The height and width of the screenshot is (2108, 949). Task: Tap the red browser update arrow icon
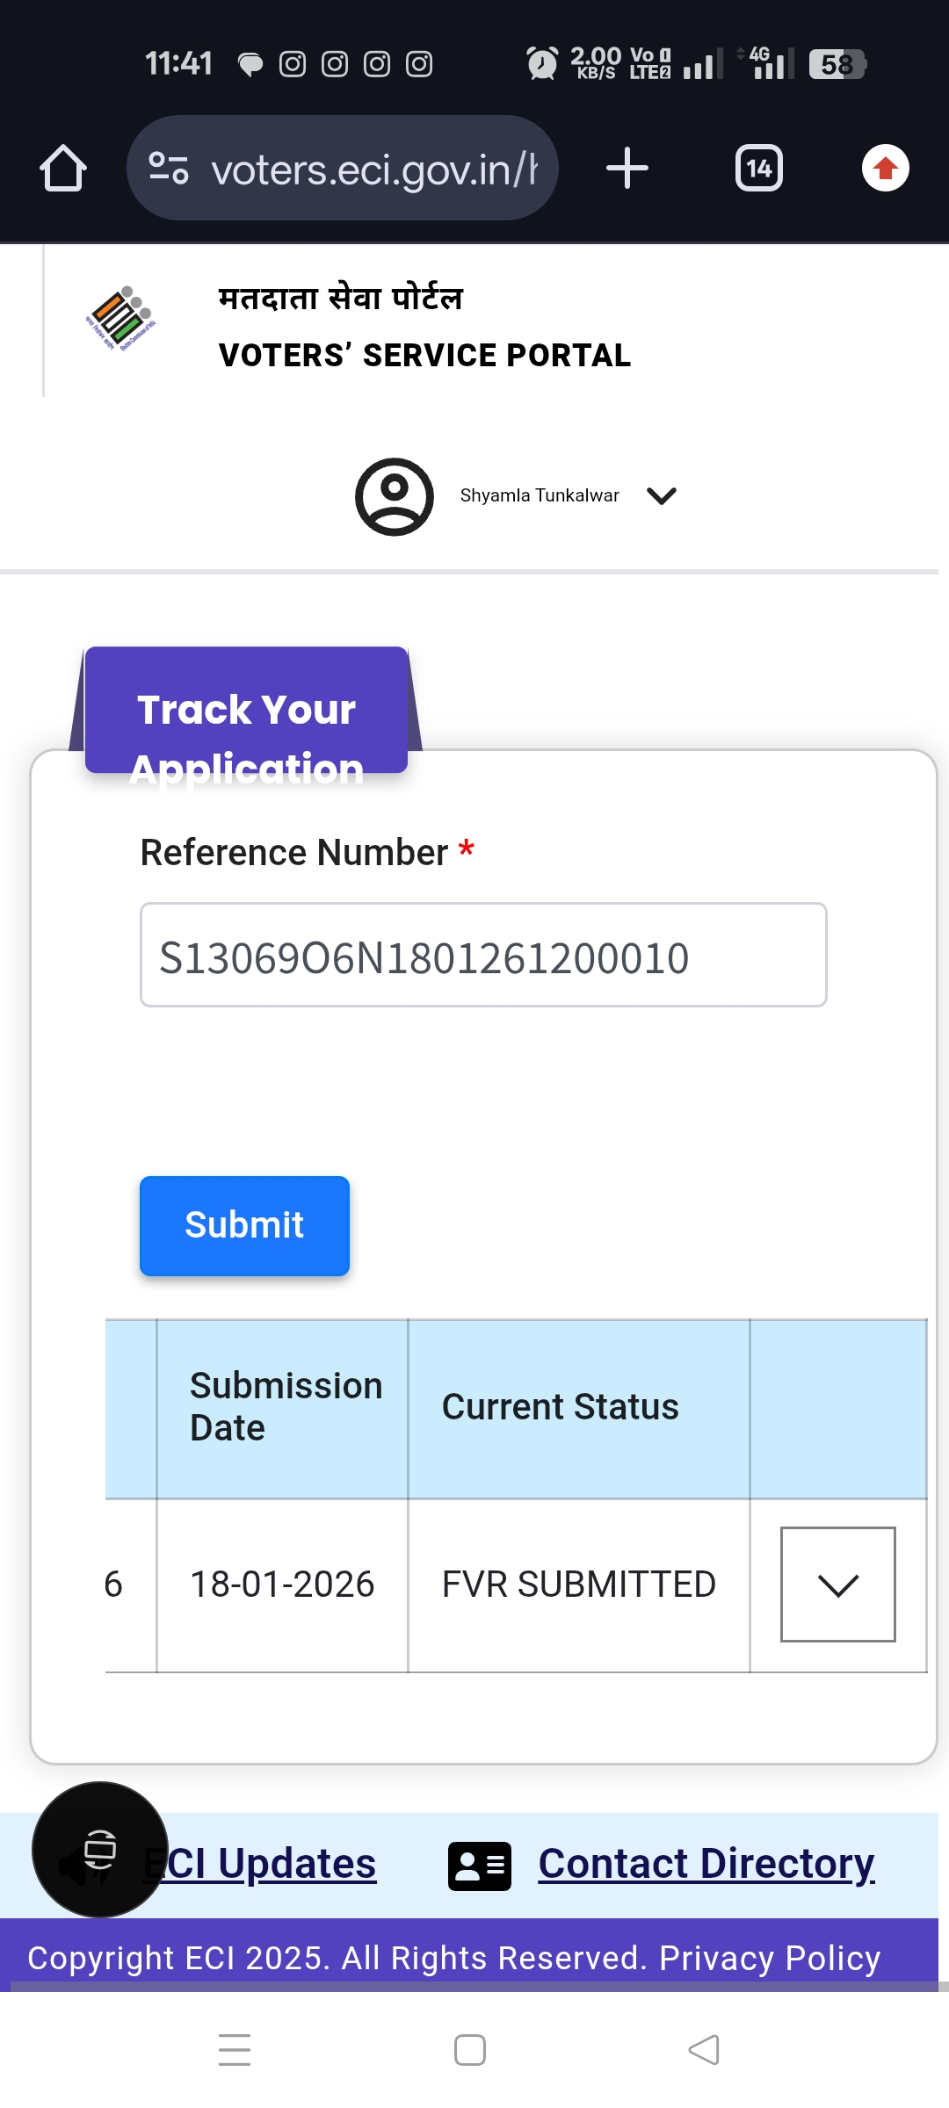pos(885,168)
